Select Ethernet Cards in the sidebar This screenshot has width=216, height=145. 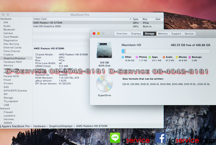[x=12, y=48]
